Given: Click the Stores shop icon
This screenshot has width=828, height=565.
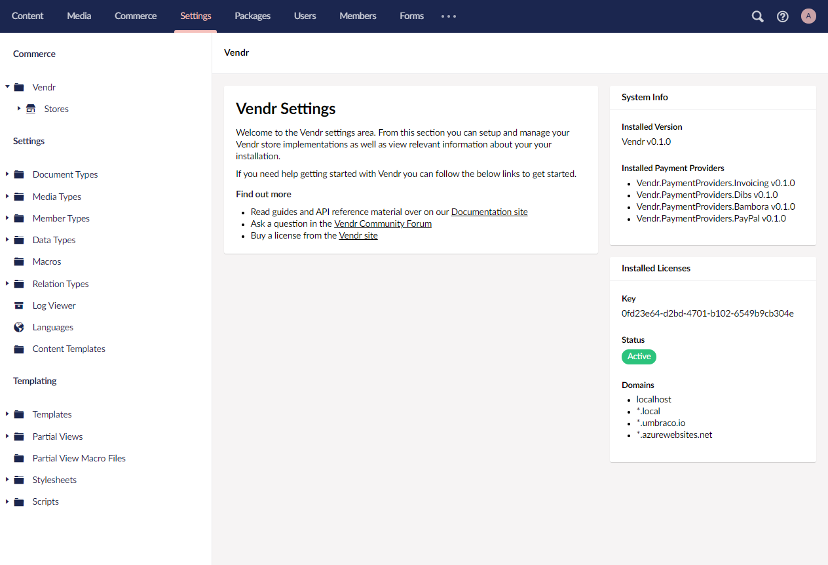Looking at the screenshot, I should pyautogui.click(x=31, y=109).
